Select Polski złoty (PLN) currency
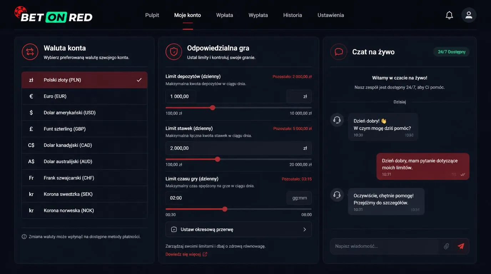Viewport: 491px width, 274px height. (x=85, y=80)
